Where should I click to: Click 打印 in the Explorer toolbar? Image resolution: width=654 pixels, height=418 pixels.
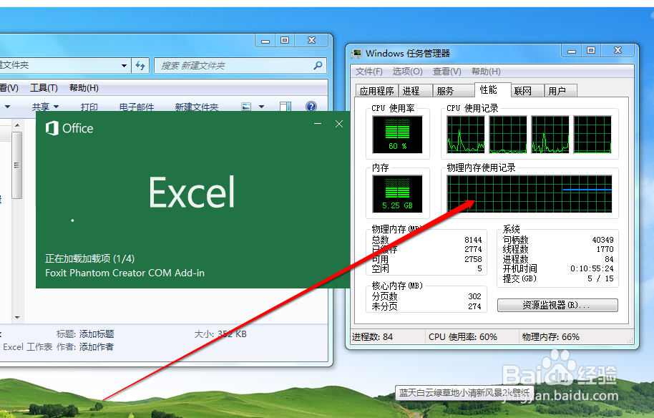tap(89, 107)
